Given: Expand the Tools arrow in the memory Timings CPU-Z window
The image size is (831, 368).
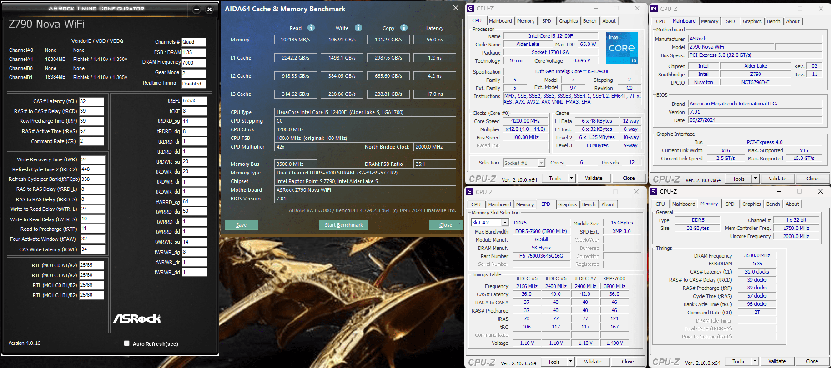Looking at the screenshot, I should tap(755, 361).
